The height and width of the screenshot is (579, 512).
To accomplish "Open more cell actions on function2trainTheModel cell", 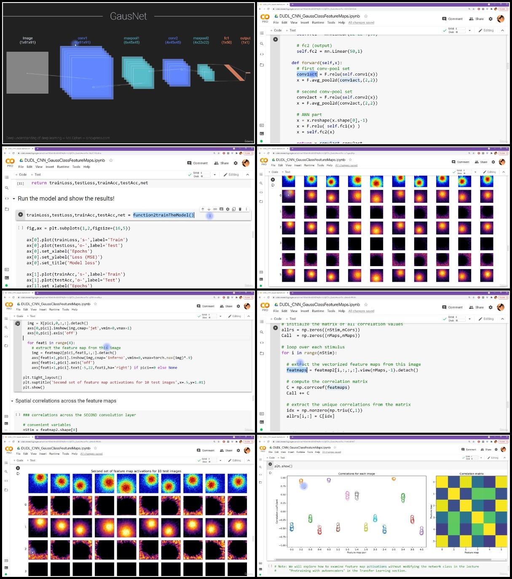I will 247,209.
